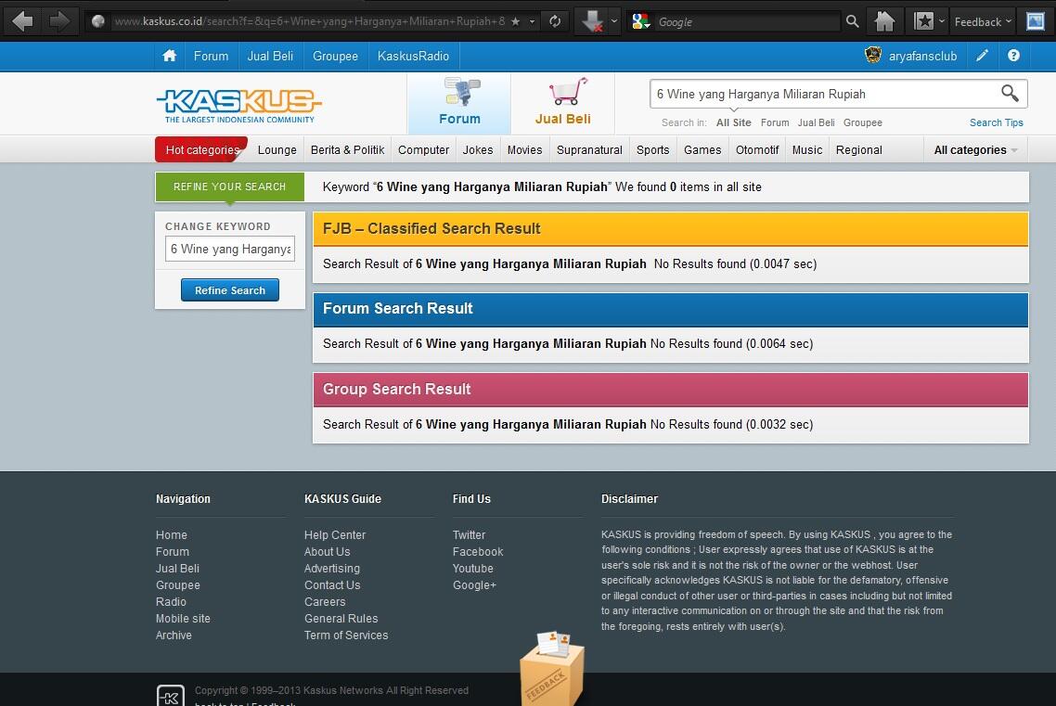Submit search with Kaskus magnifier icon
The image size is (1056, 706).
(1010, 93)
